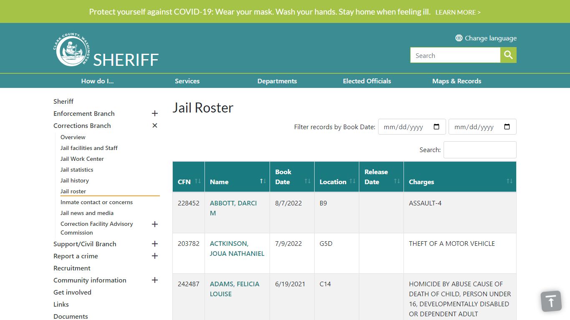The height and width of the screenshot is (320, 570).
Task: Open the Documents sidebar link
Action: click(x=71, y=316)
